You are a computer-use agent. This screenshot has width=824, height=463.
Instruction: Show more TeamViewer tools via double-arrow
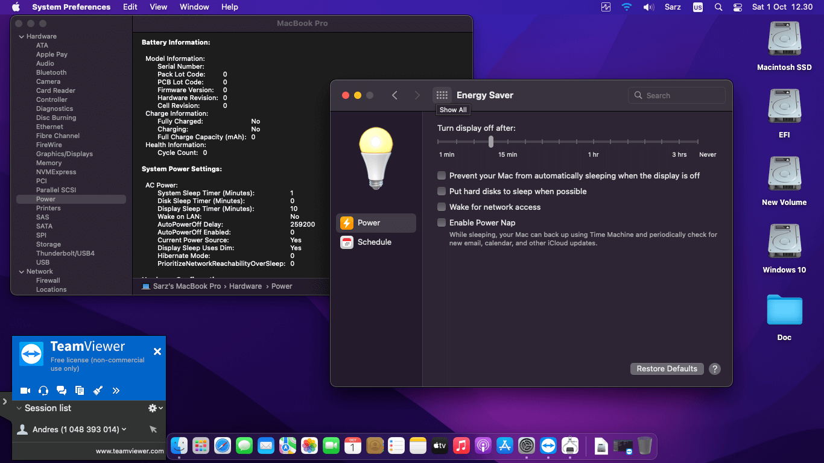[x=116, y=391]
